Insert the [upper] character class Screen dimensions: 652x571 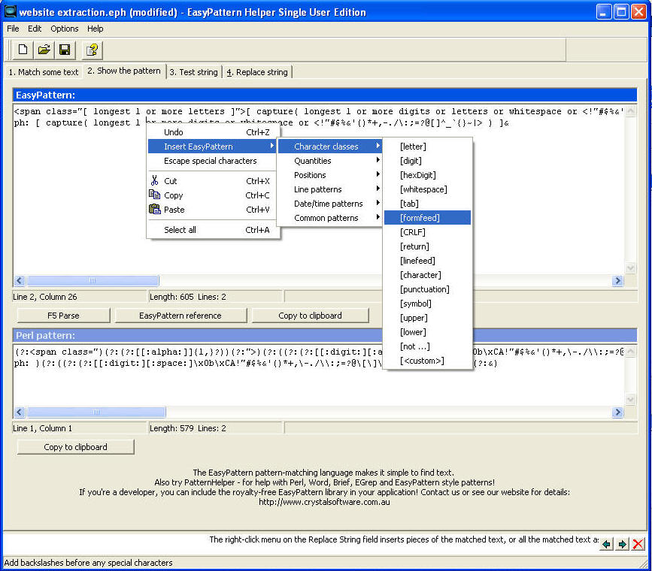pyautogui.click(x=427, y=318)
